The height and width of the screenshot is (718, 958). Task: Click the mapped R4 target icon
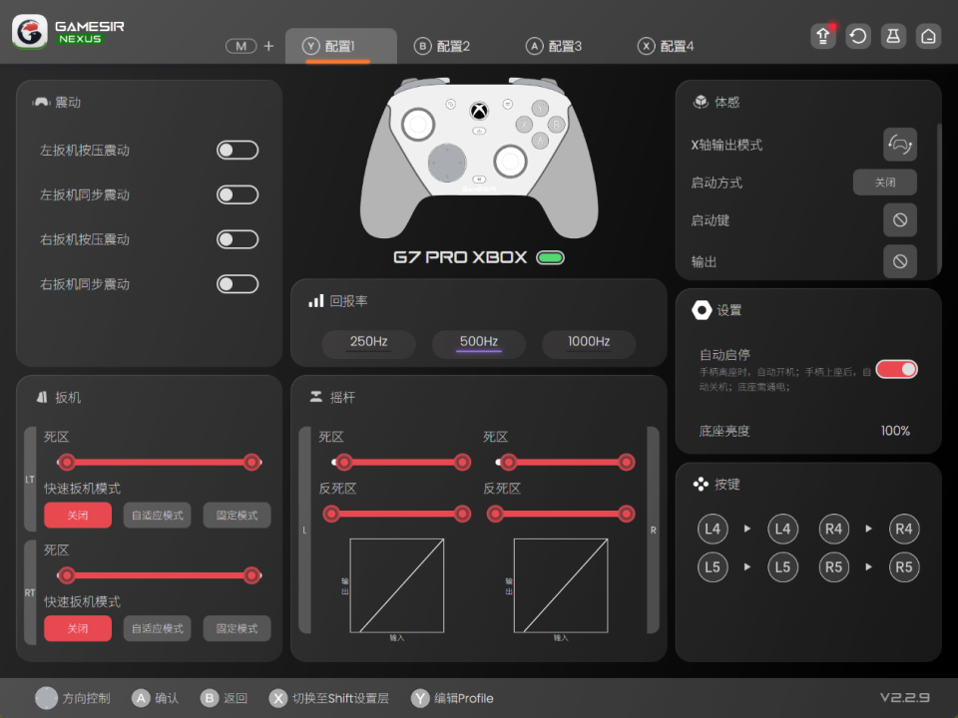click(904, 529)
